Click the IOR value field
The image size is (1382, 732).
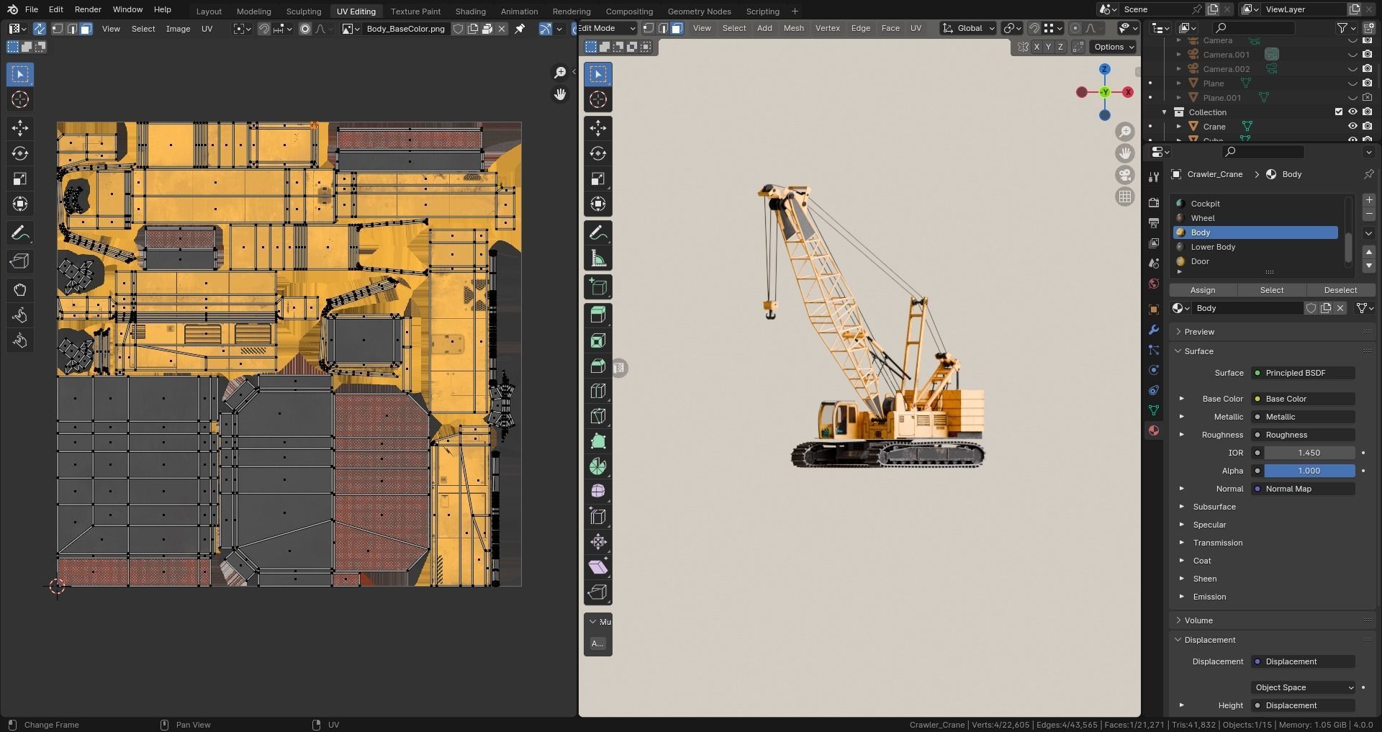tap(1309, 453)
